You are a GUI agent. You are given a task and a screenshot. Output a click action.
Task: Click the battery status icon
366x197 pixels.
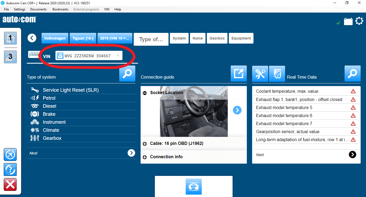(x=348, y=21)
